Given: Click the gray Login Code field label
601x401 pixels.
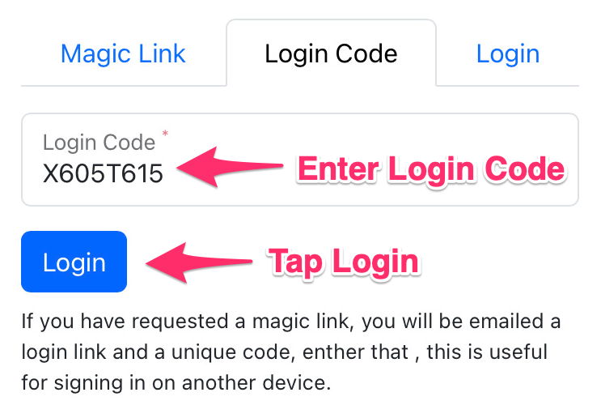Looking at the screenshot, I should [99, 143].
